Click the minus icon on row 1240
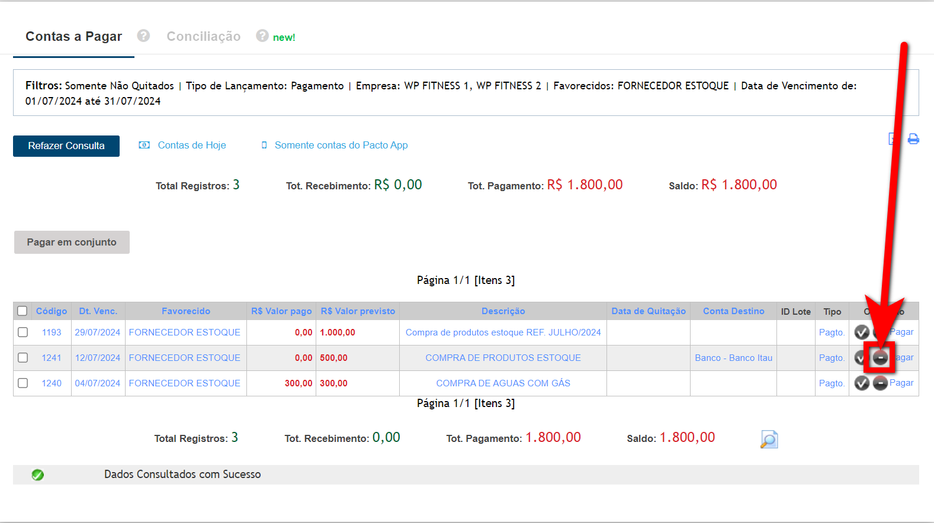This screenshot has height=523, width=934. 880,383
